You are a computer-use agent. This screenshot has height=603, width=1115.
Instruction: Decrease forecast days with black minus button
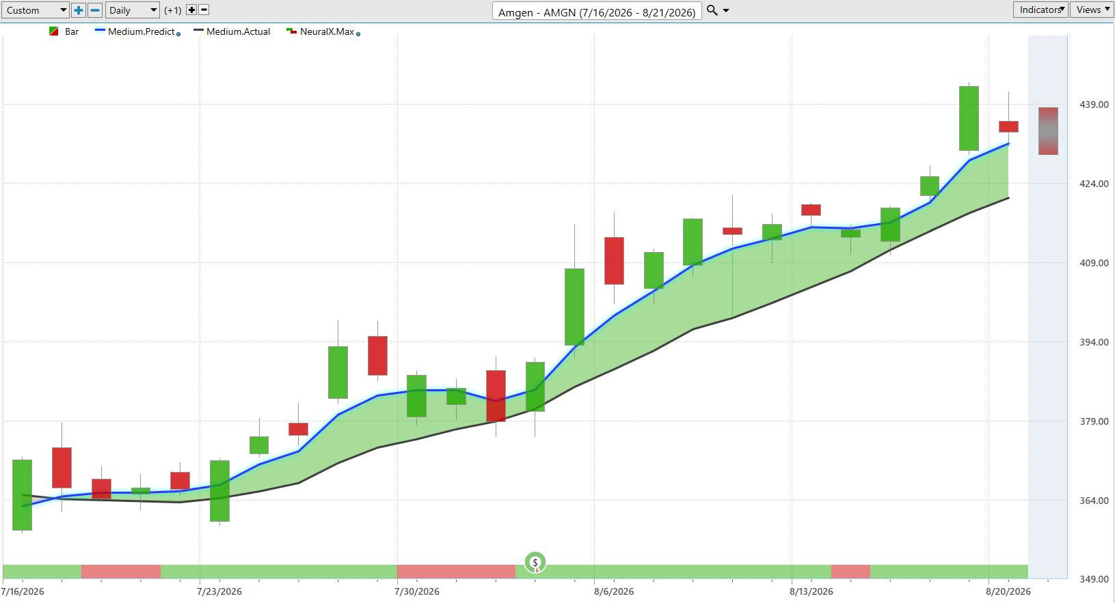click(204, 10)
